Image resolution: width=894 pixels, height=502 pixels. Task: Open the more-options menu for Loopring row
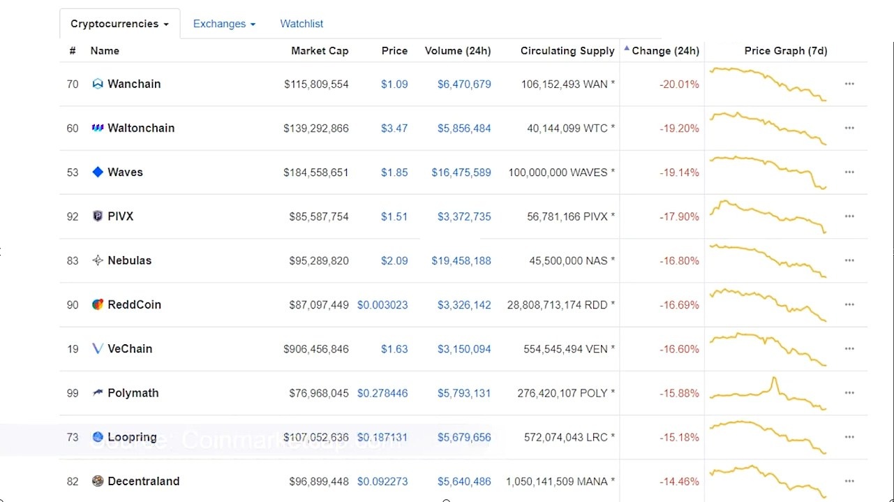tap(849, 437)
